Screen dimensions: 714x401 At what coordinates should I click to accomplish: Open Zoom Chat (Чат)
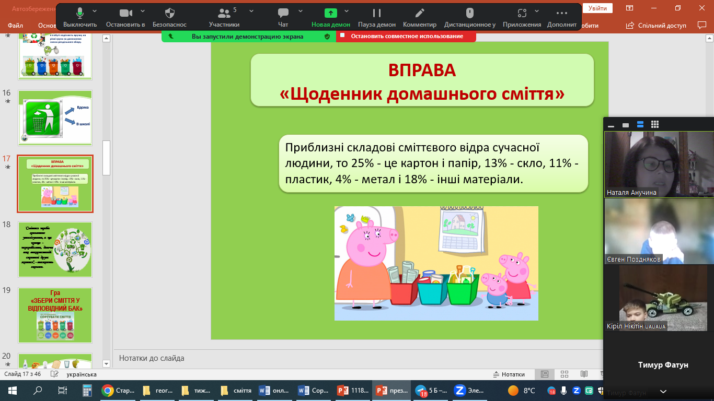[283, 17]
